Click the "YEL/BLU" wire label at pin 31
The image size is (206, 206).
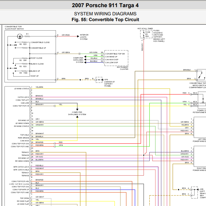pyautogui.click(x=93, y=58)
